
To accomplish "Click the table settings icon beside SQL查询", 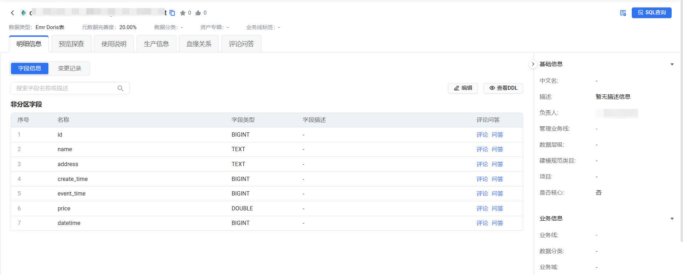I will pyautogui.click(x=623, y=13).
